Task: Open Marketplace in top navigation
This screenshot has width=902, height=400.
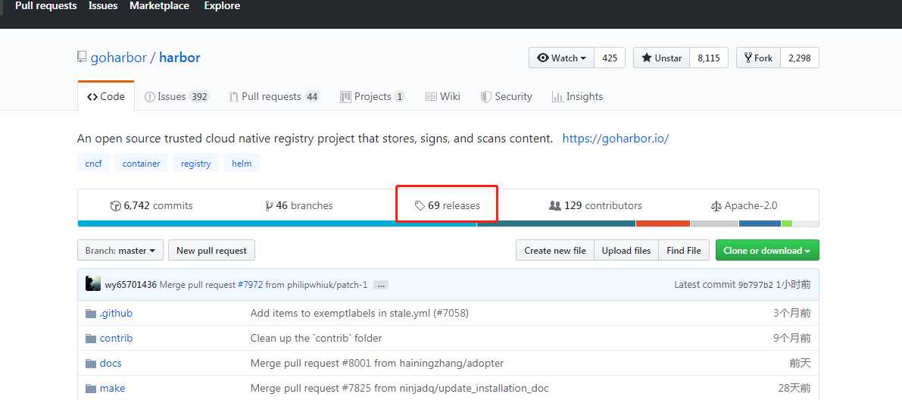Action: (159, 6)
